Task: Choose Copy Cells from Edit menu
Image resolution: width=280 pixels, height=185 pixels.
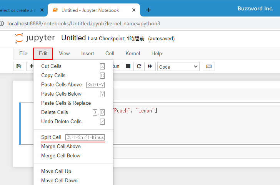Action: tap(73, 75)
